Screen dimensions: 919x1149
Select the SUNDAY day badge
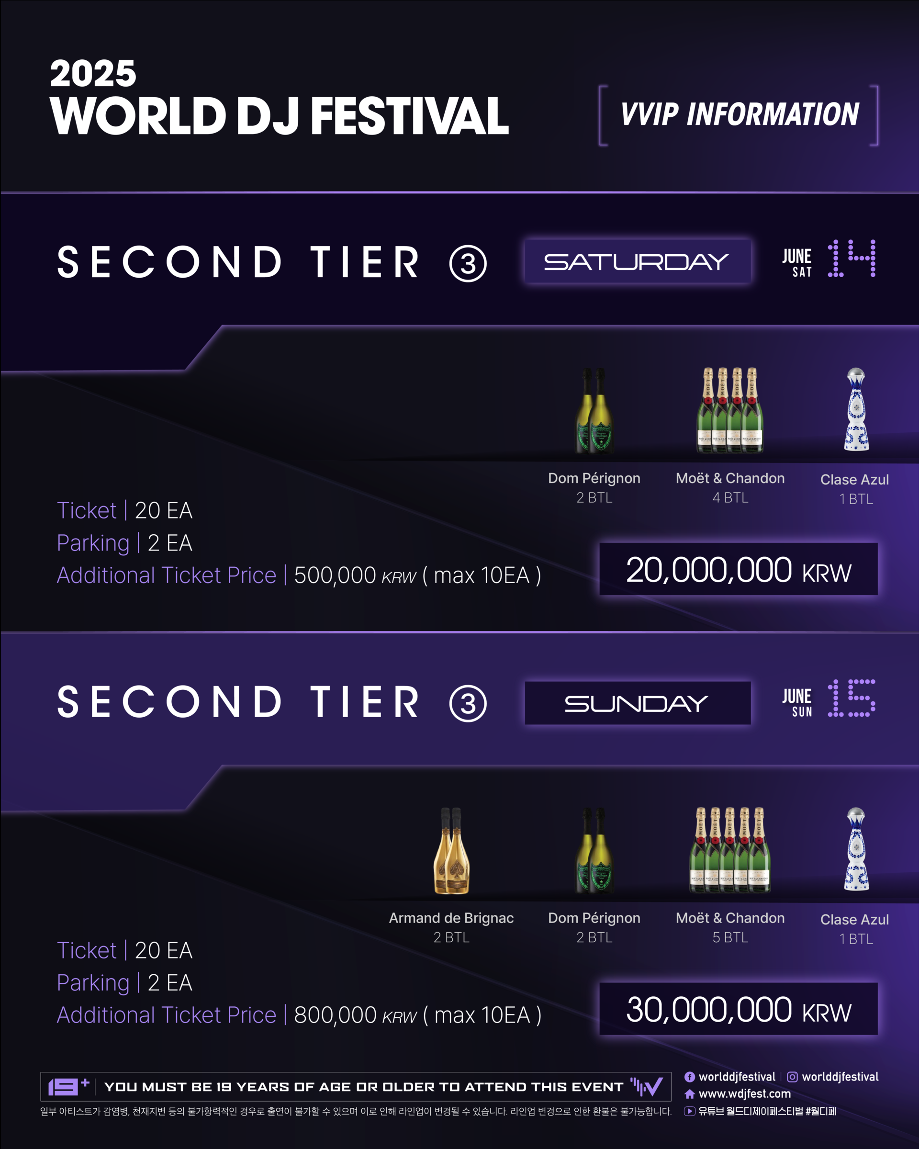[x=638, y=703]
